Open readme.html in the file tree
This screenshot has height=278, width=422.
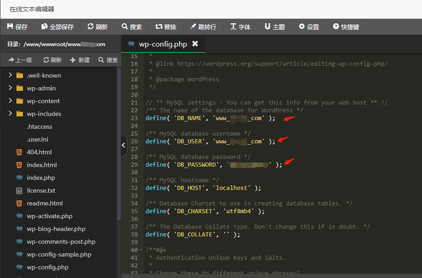(x=45, y=204)
